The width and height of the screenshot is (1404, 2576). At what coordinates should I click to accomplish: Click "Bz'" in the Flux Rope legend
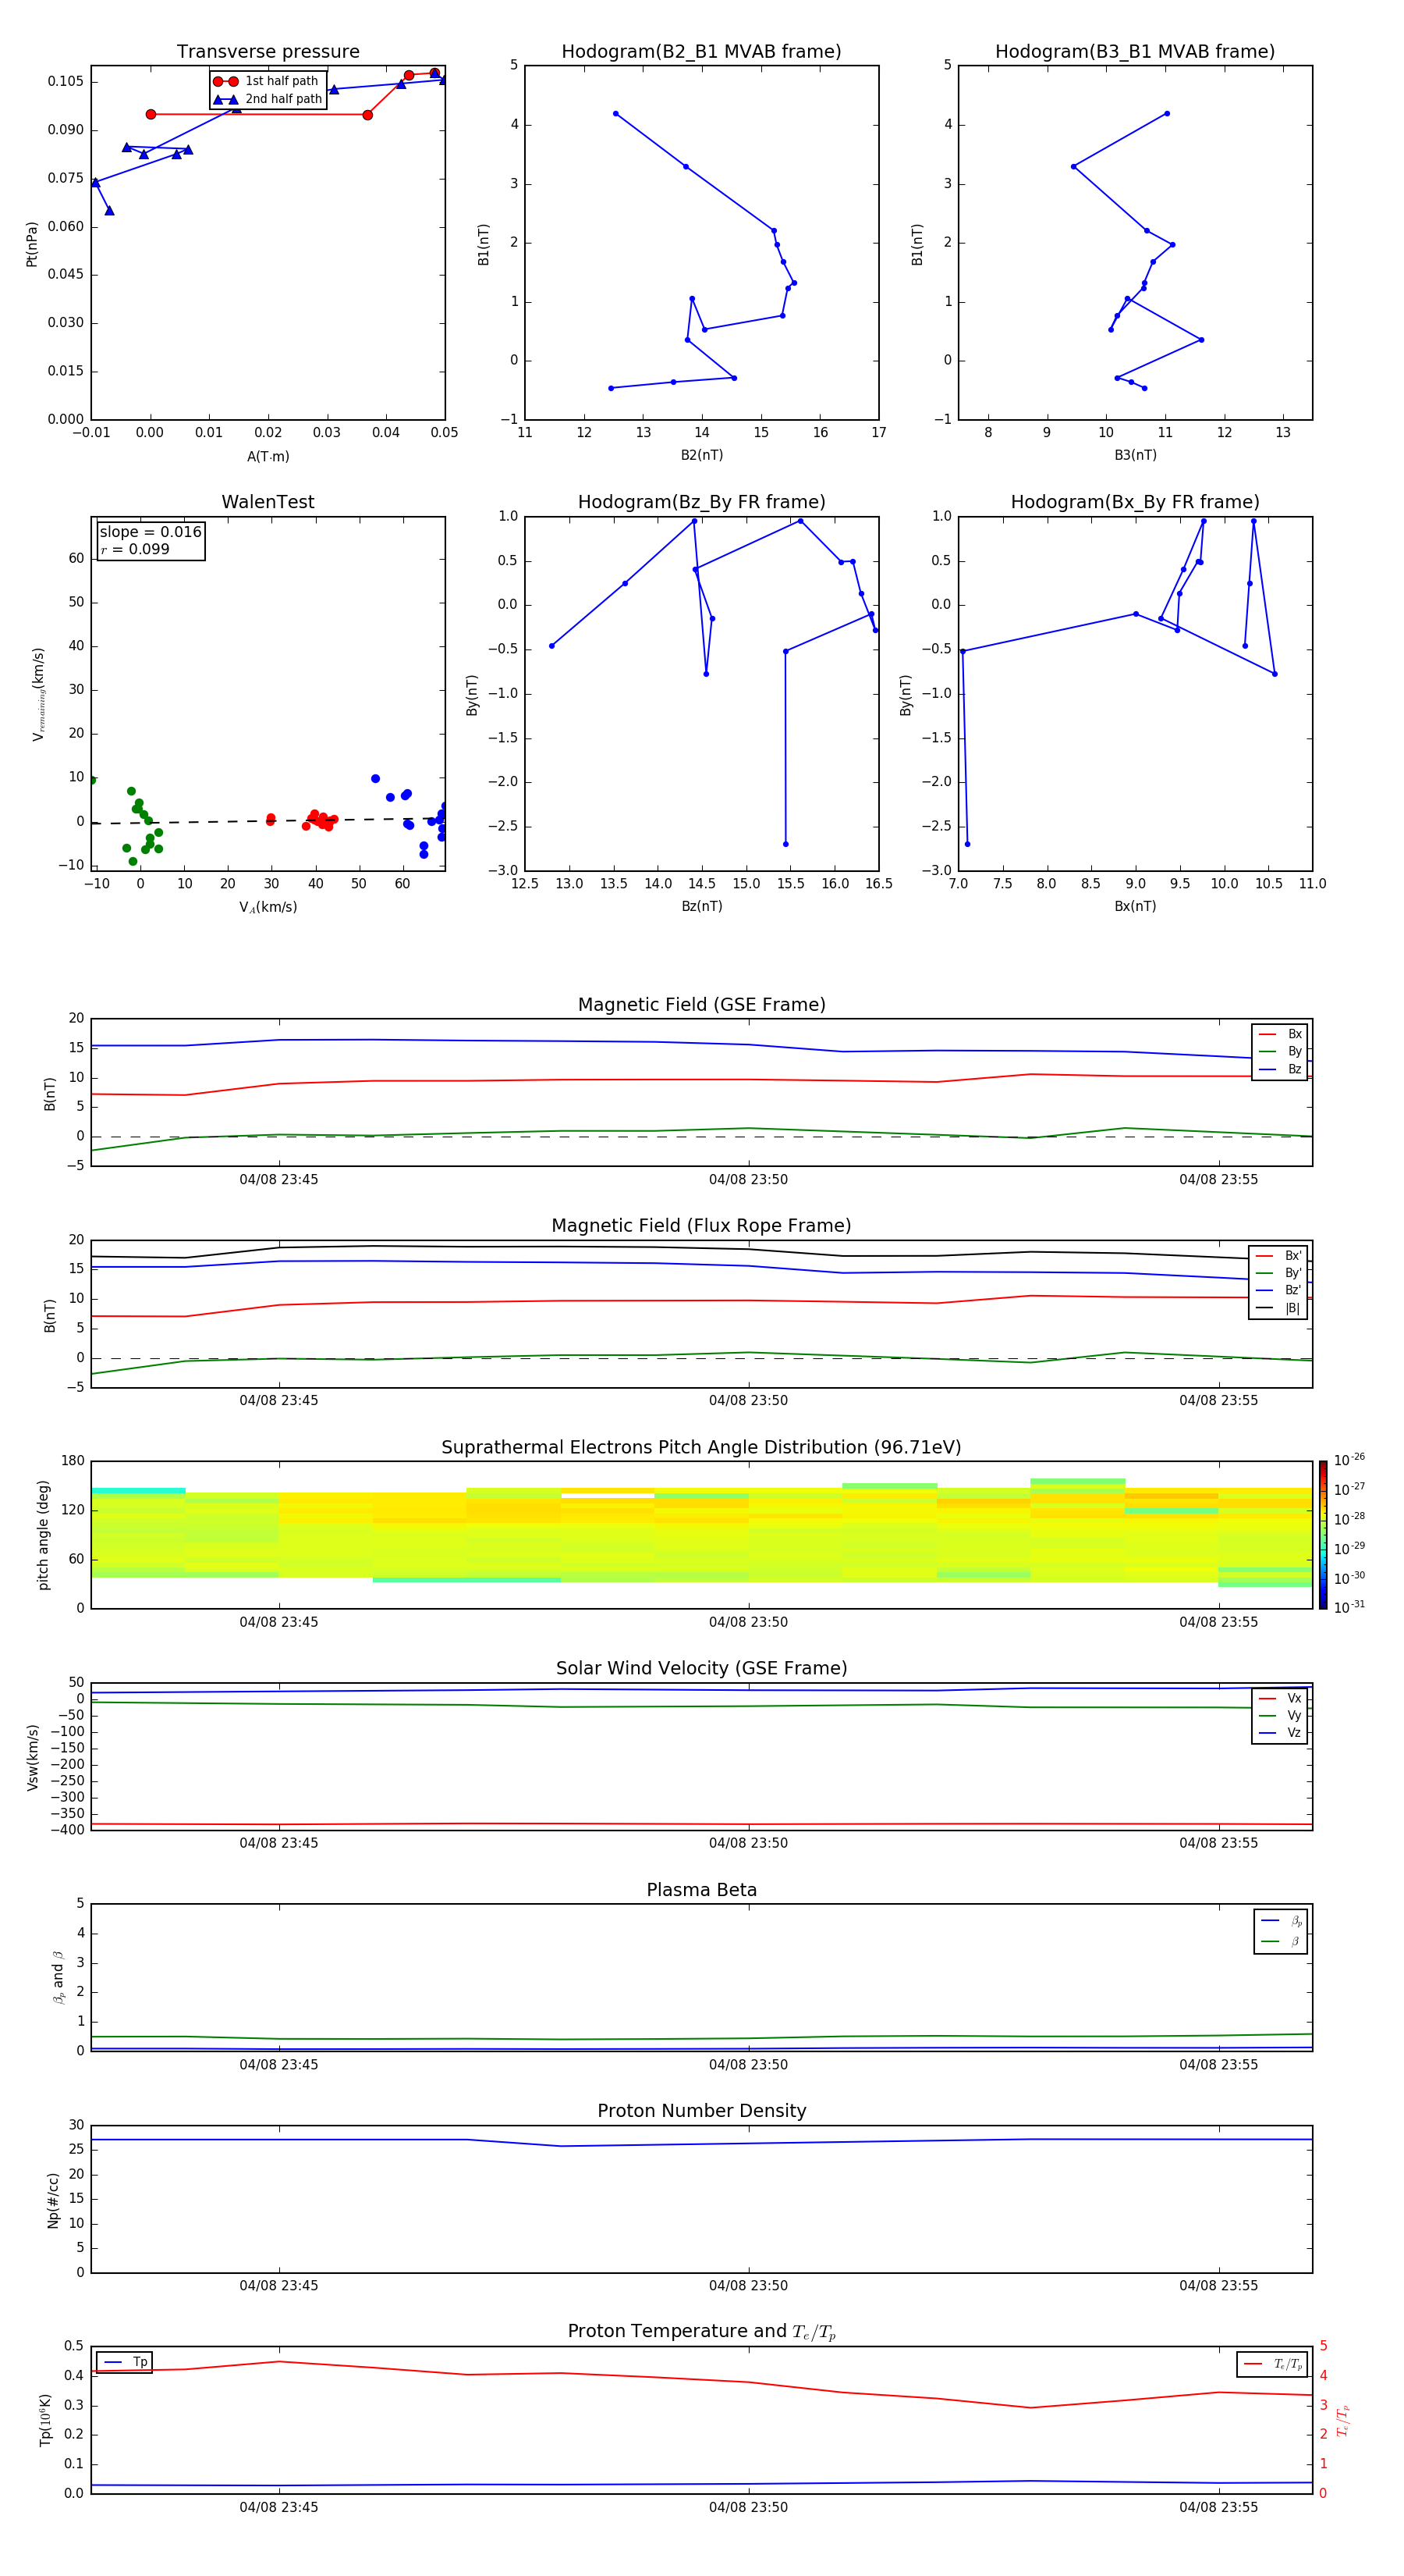click(1293, 1291)
